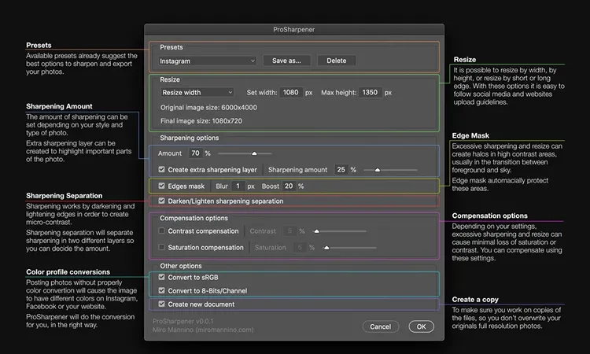Click the sharpening Amount percent field
This screenshot has height=354, width=590.
[195, 153]
